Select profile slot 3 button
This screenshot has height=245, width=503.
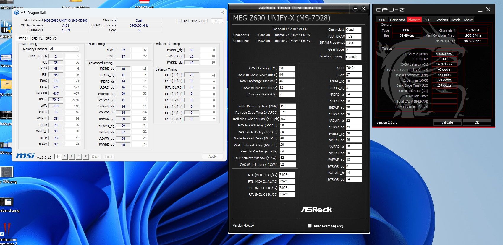72,157
